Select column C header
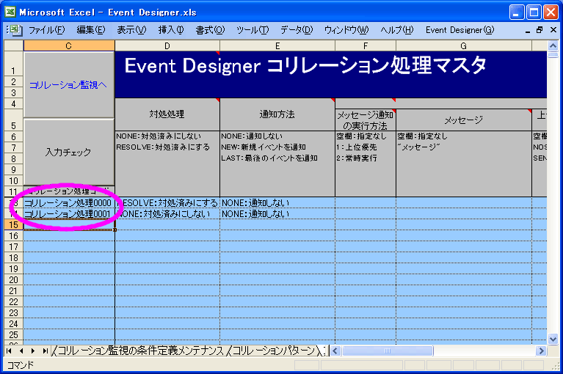Image resolution: width=563 pixels, height=374 pixels. tap(69, 45)
